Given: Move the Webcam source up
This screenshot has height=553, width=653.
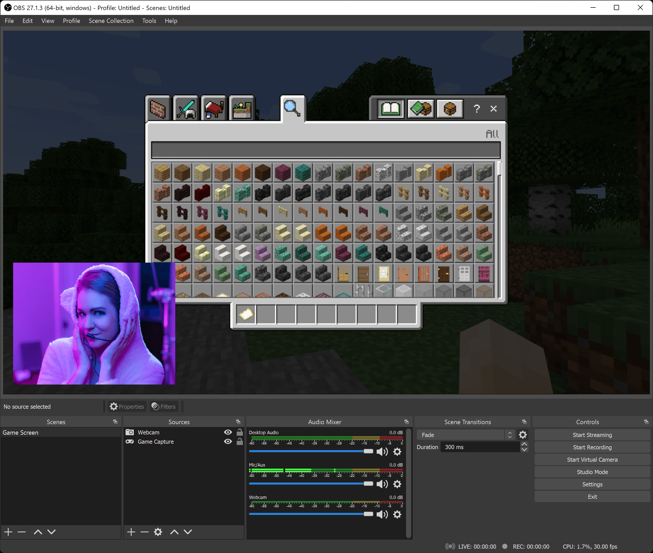Looking at the screenshot, I should click(x=174, y=532).
